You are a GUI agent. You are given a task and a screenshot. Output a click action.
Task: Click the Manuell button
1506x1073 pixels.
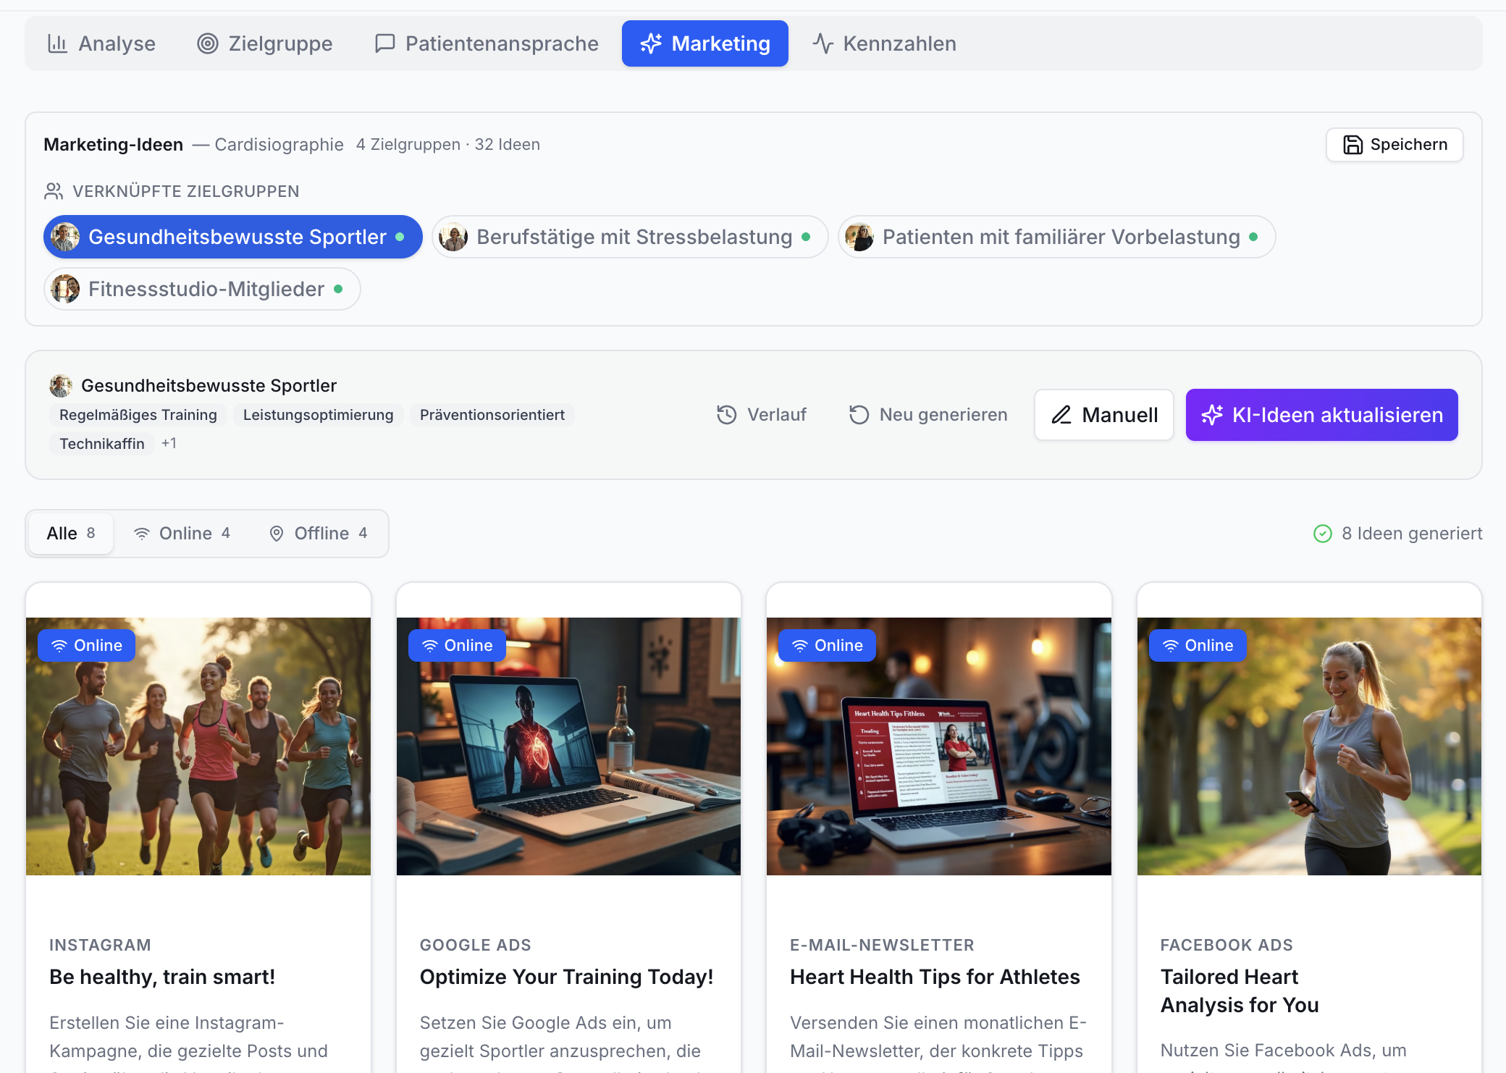coord(1104,415)
